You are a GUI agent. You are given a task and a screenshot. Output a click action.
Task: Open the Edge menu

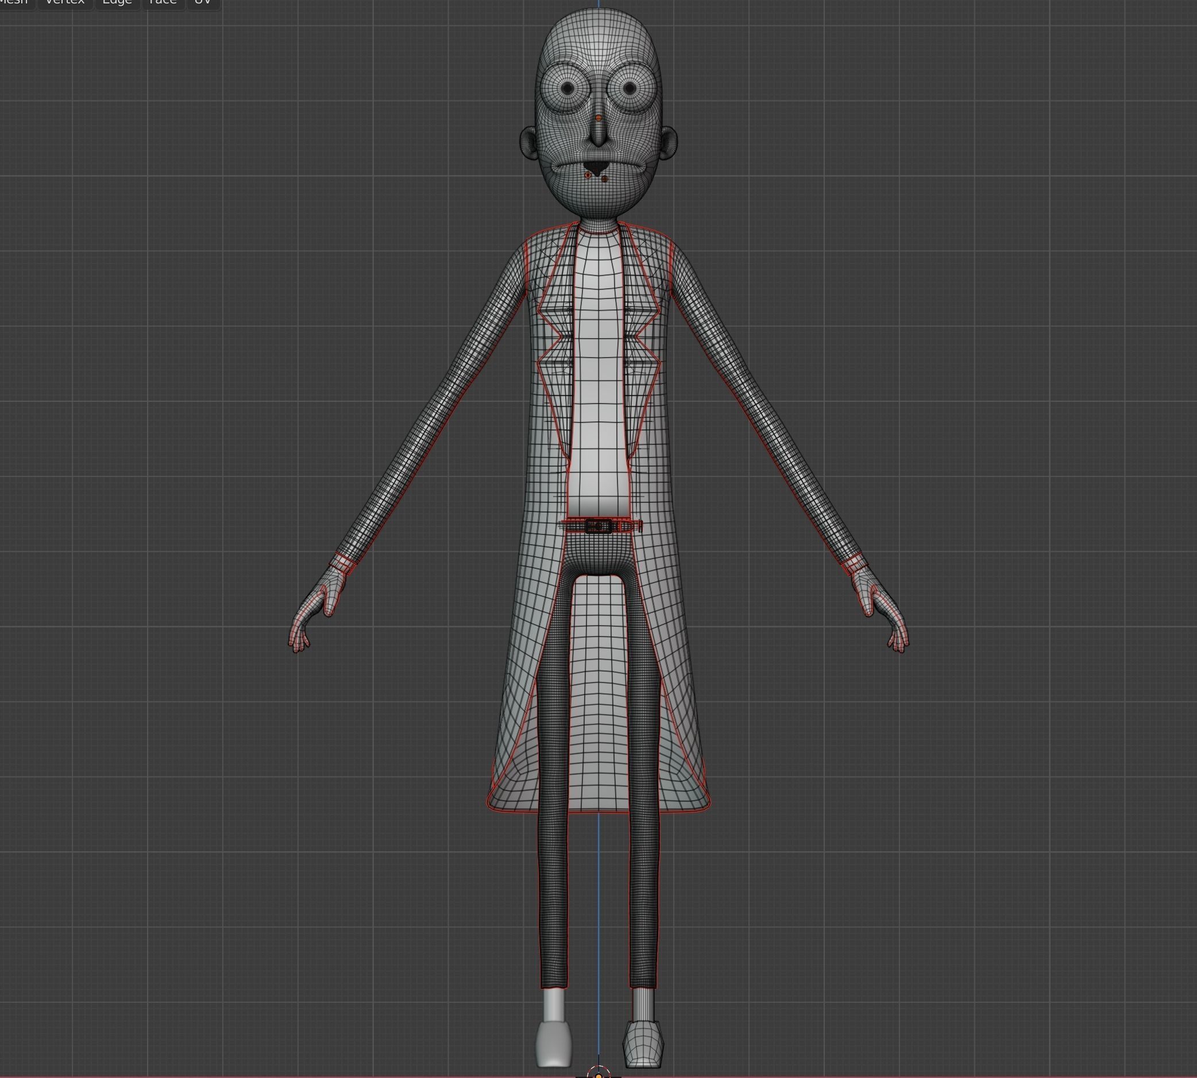(117, 3)
